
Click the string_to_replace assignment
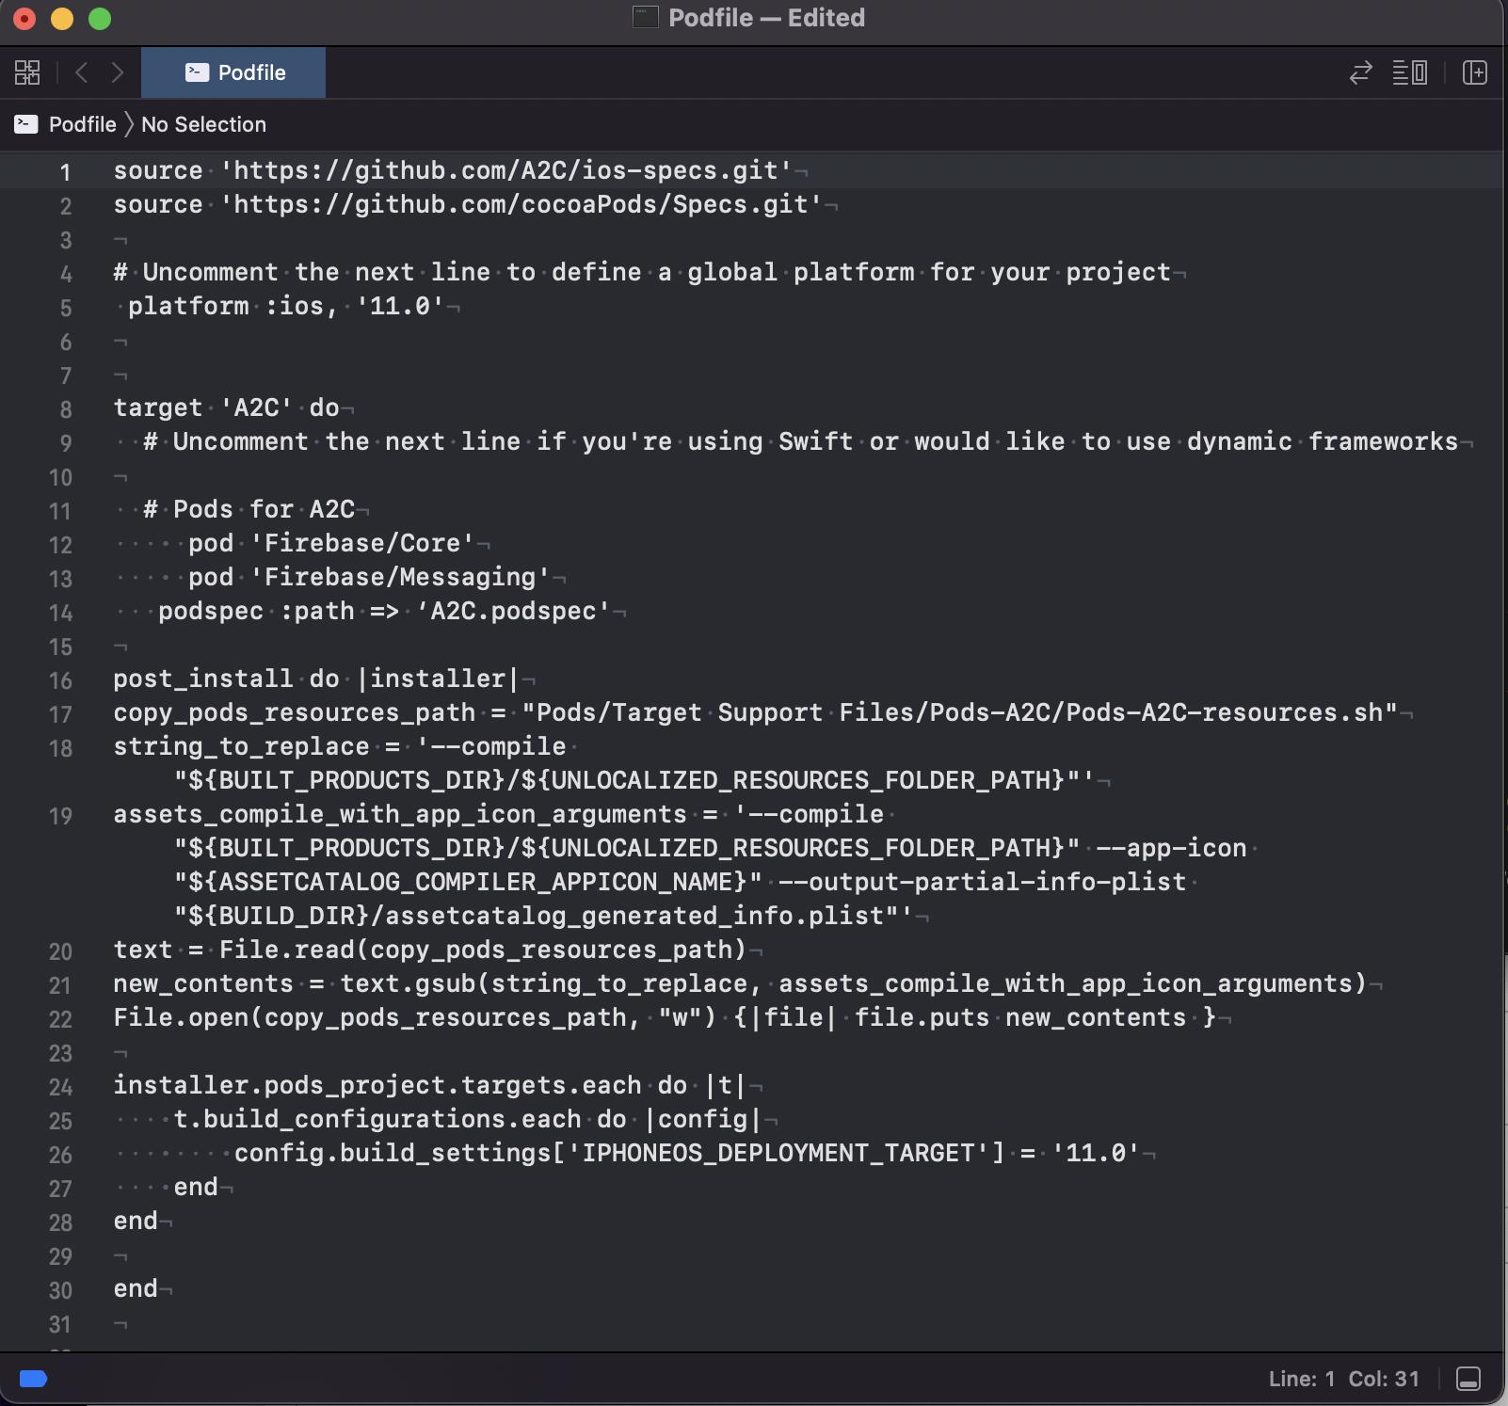pos(603,763)
